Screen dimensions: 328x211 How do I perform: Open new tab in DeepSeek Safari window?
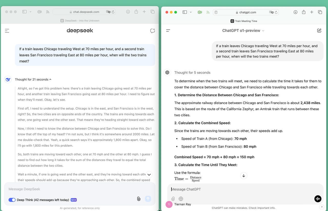pos(144,12)
